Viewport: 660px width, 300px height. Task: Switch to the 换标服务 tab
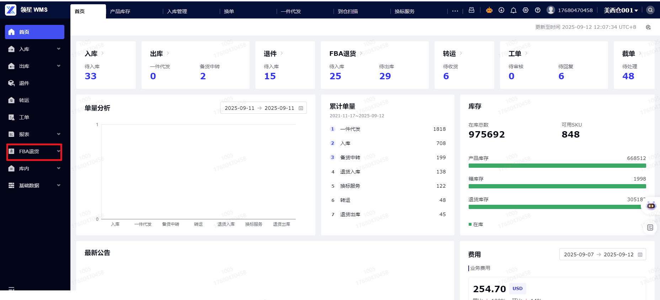tap(405, 11)
